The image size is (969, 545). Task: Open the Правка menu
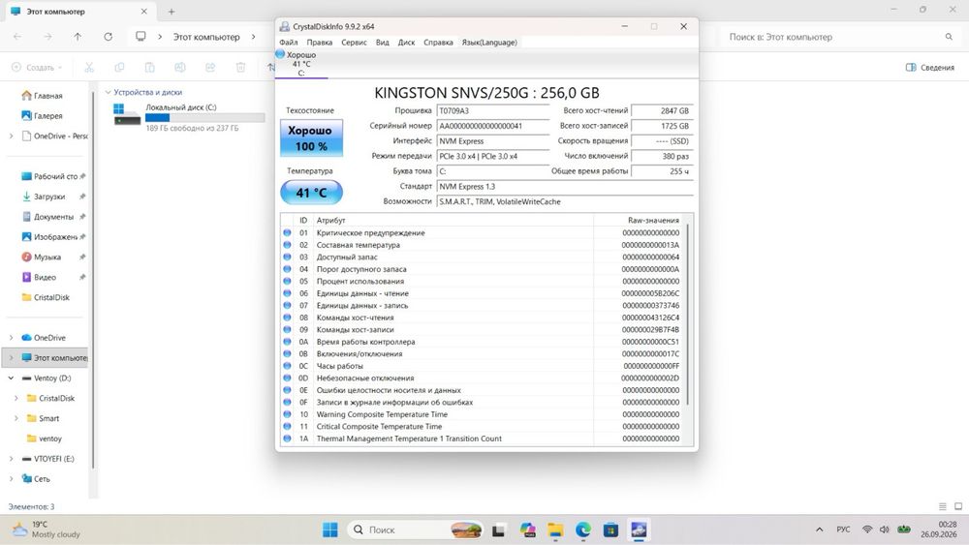point(320,43)
